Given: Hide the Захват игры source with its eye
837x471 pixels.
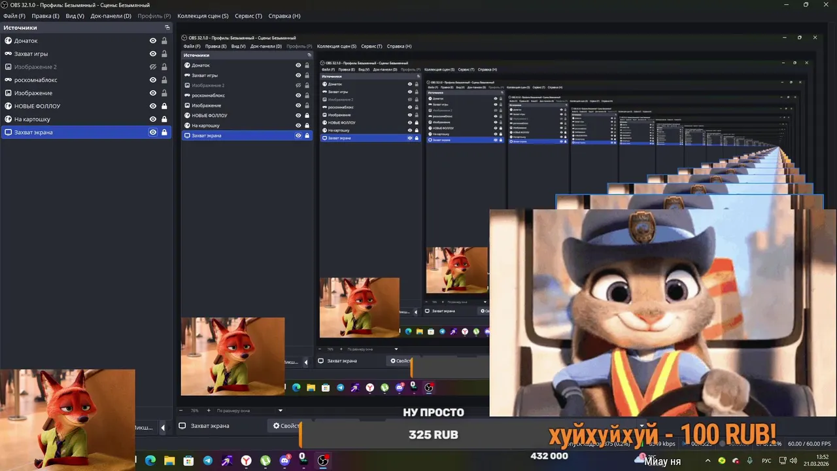Looking at the screenshot, I should point(153,54).
